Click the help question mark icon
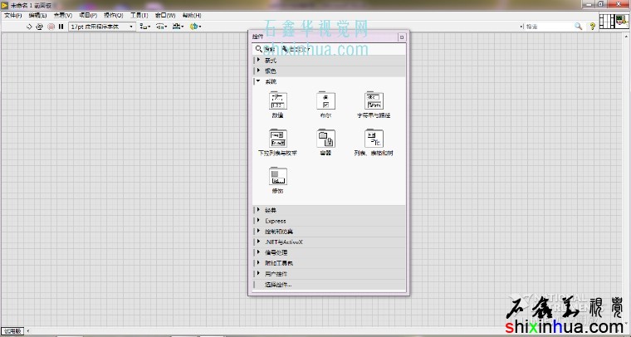Viewport: 631px width, 337px height. tap(592, 27)
